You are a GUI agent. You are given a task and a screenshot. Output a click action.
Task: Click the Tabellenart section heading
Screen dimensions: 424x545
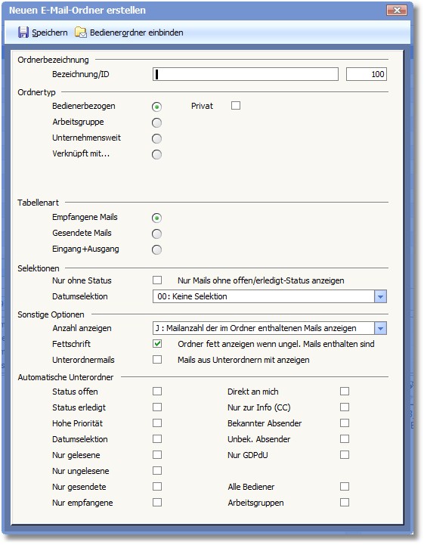(39, 203)
